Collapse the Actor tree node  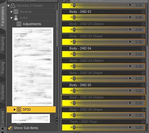(12, 18)
